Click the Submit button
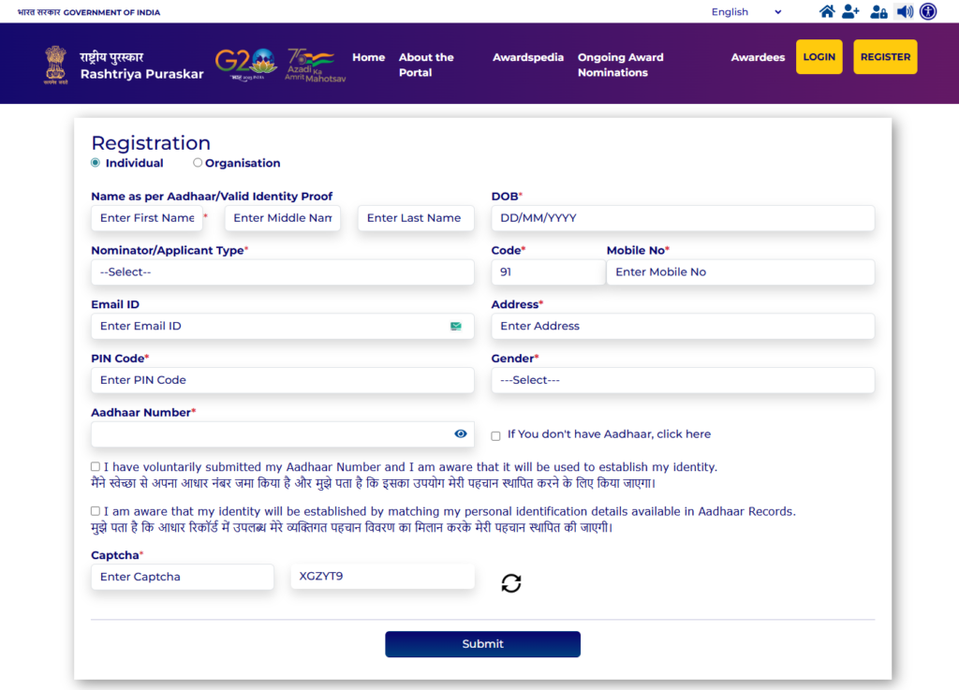The image size is (959, 690). pyautogui.click(x=482, y=644)
